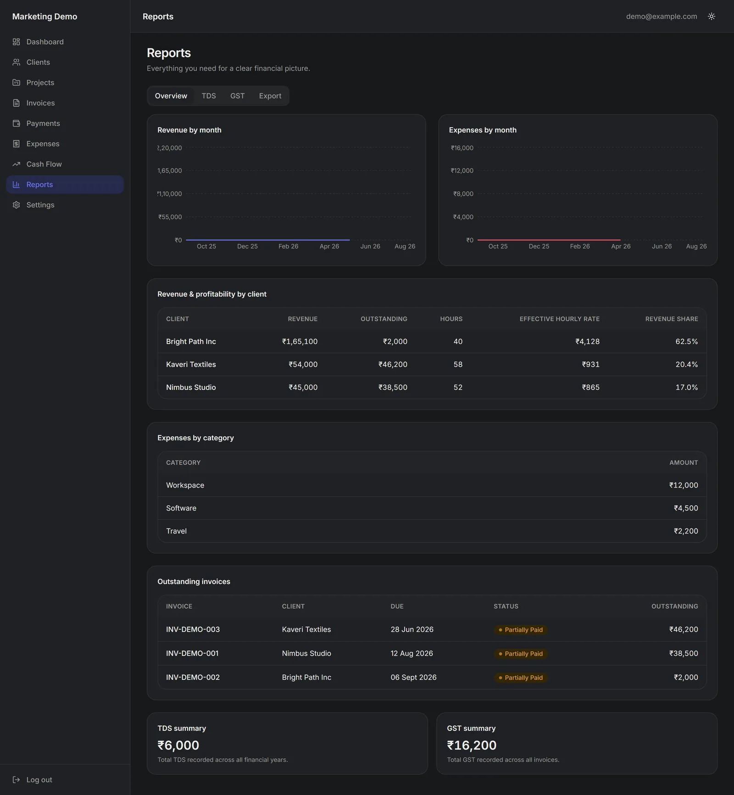Click the Payments wallet icon in the sidebar
The width and height of the screenshot is (734, 795).
pyautogui.click(x=17, y=123)
